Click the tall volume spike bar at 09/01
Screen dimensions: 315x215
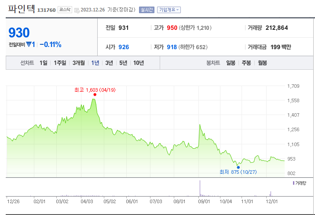pyautogui.click(x=200, y=188)
